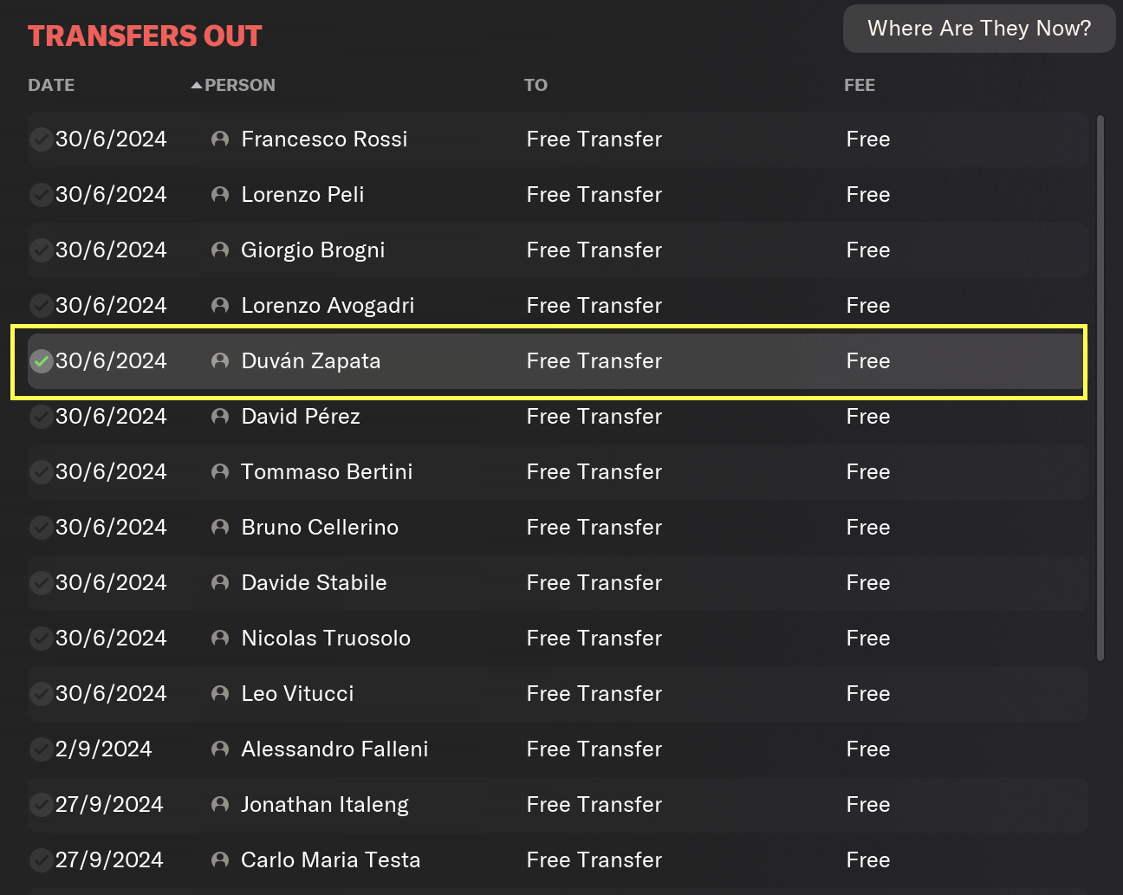
Task: Click the person icon beside Duván Zapata
Action: (x=220, y=361)
